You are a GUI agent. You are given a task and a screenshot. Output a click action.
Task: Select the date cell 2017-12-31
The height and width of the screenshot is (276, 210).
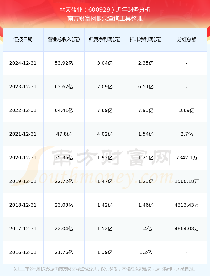pos(23,229)
